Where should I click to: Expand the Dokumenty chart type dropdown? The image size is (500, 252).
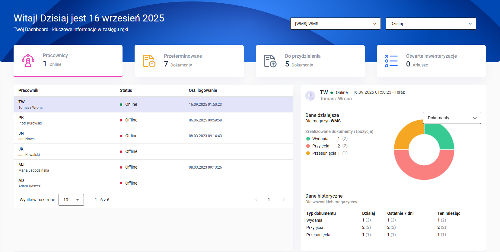(452, 118)
